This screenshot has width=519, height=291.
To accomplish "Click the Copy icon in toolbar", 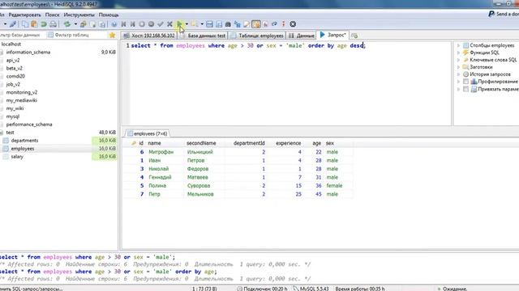I will tap(25, 24).
